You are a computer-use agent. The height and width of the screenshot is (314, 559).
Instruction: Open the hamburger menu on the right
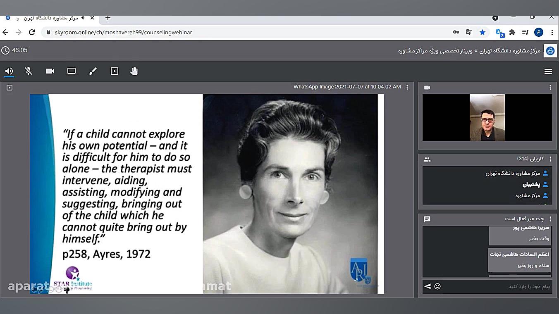(548, 71)
